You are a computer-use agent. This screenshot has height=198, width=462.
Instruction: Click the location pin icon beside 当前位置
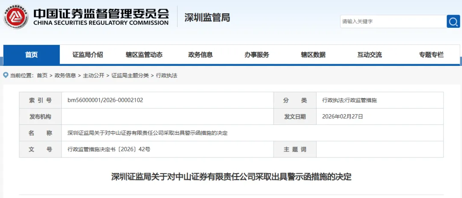coord(6,75)
